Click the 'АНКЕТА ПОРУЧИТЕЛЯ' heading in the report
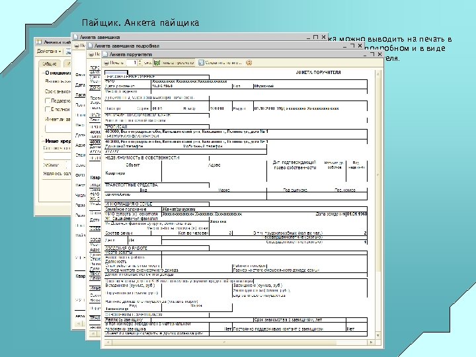Image resolution: width=476 pixels, height=357 pixels. [x=318, y=73]
